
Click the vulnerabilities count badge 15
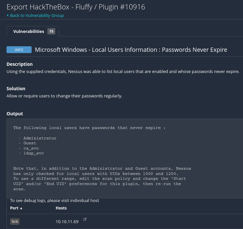click(x=51, y=31)
